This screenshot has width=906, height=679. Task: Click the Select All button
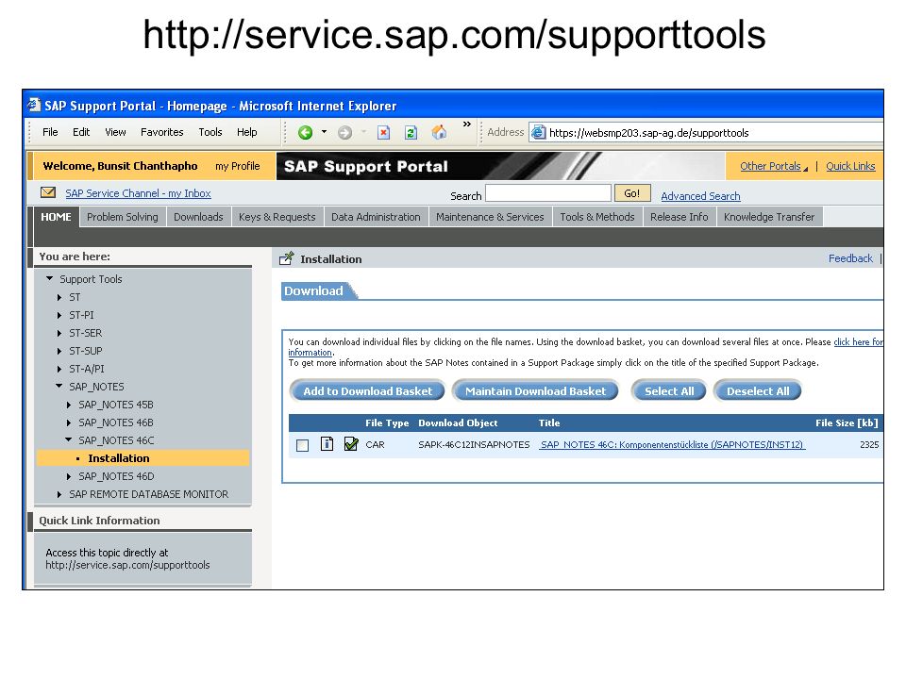[x=669, y=390]
